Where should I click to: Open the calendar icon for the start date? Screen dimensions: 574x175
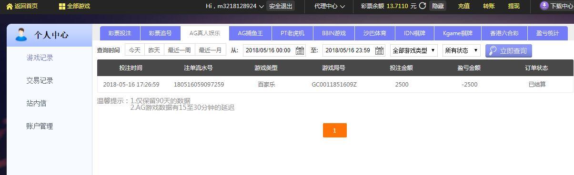[300, 50]
